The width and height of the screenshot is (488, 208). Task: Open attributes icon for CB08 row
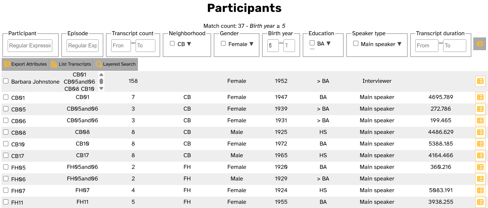coord(480,132)
